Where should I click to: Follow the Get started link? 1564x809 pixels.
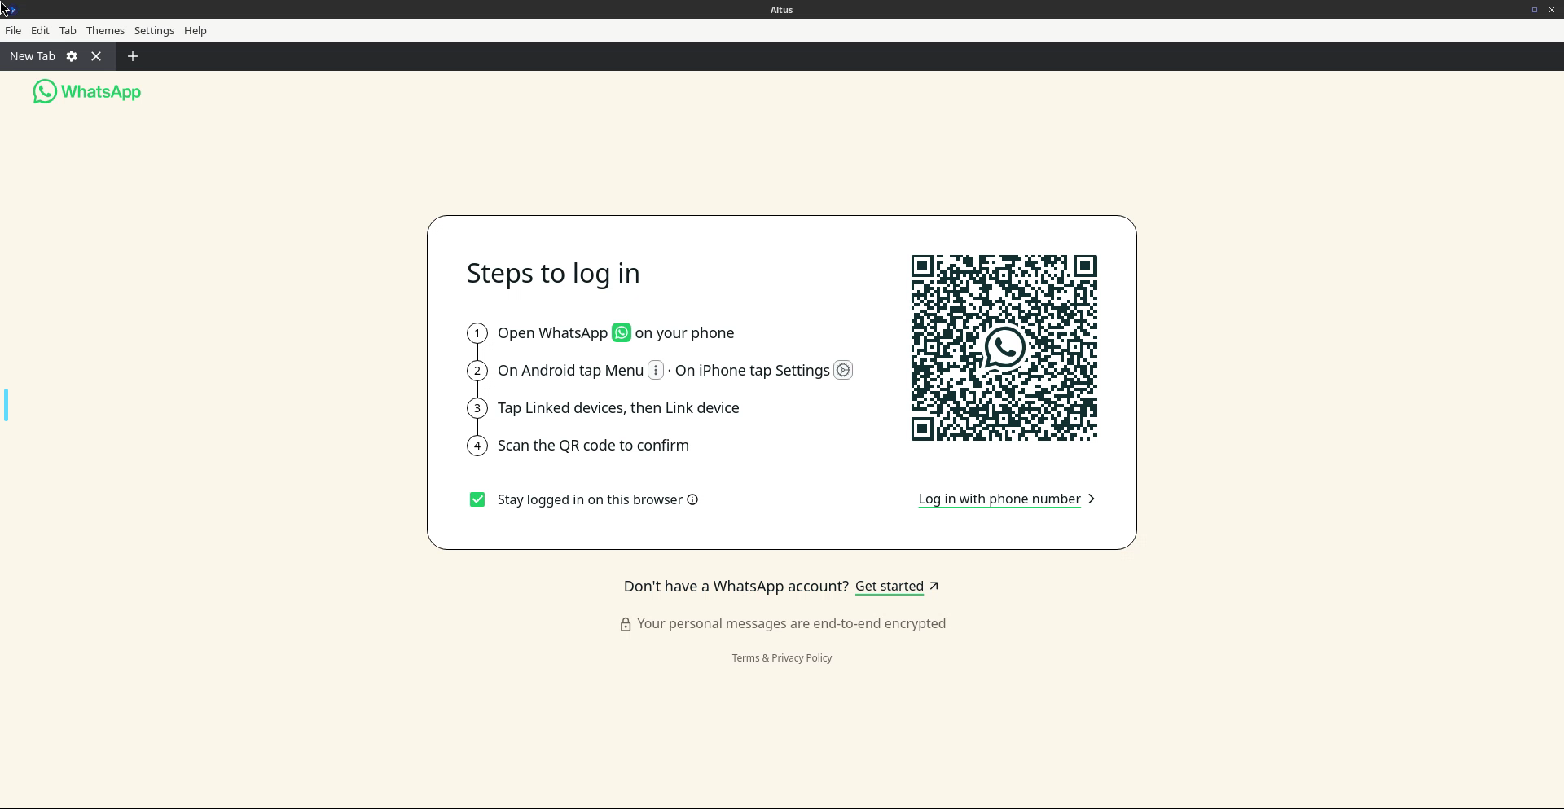tap(889, 586)
